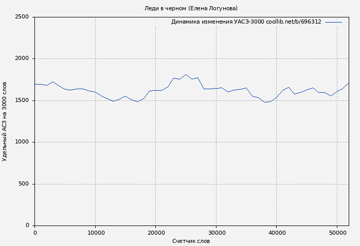Click the horizontal axis label 'Счетчик слов'
This screenshot has width=360, height=246.
coord(191,241)
